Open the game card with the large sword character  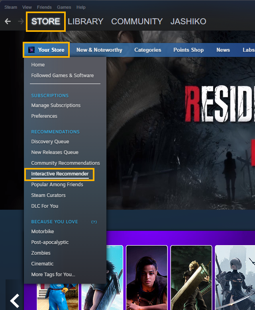[191, 278]
